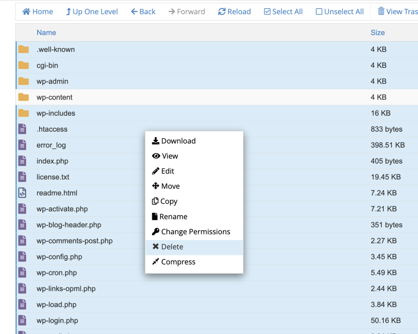Select the readme.html file name

(57, 193)
